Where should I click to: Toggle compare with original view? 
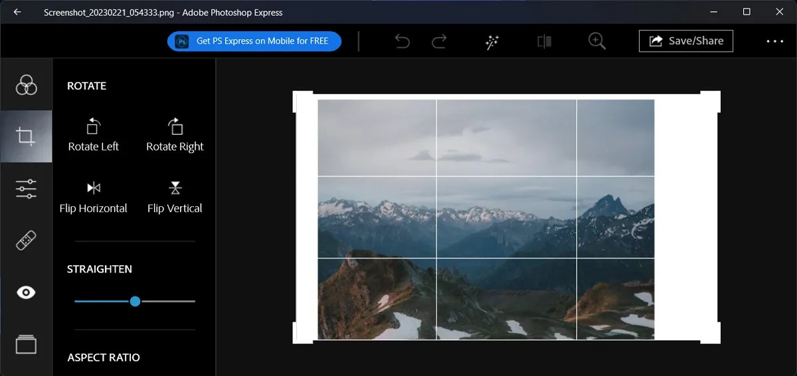pyautogui.click(x=545, y=42)
